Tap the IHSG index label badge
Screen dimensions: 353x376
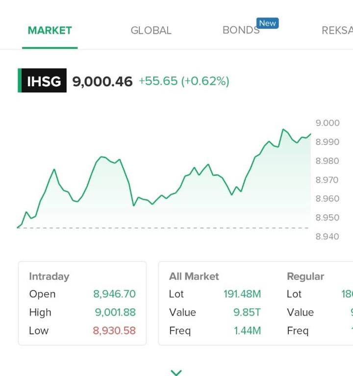[x=43, y=81]
